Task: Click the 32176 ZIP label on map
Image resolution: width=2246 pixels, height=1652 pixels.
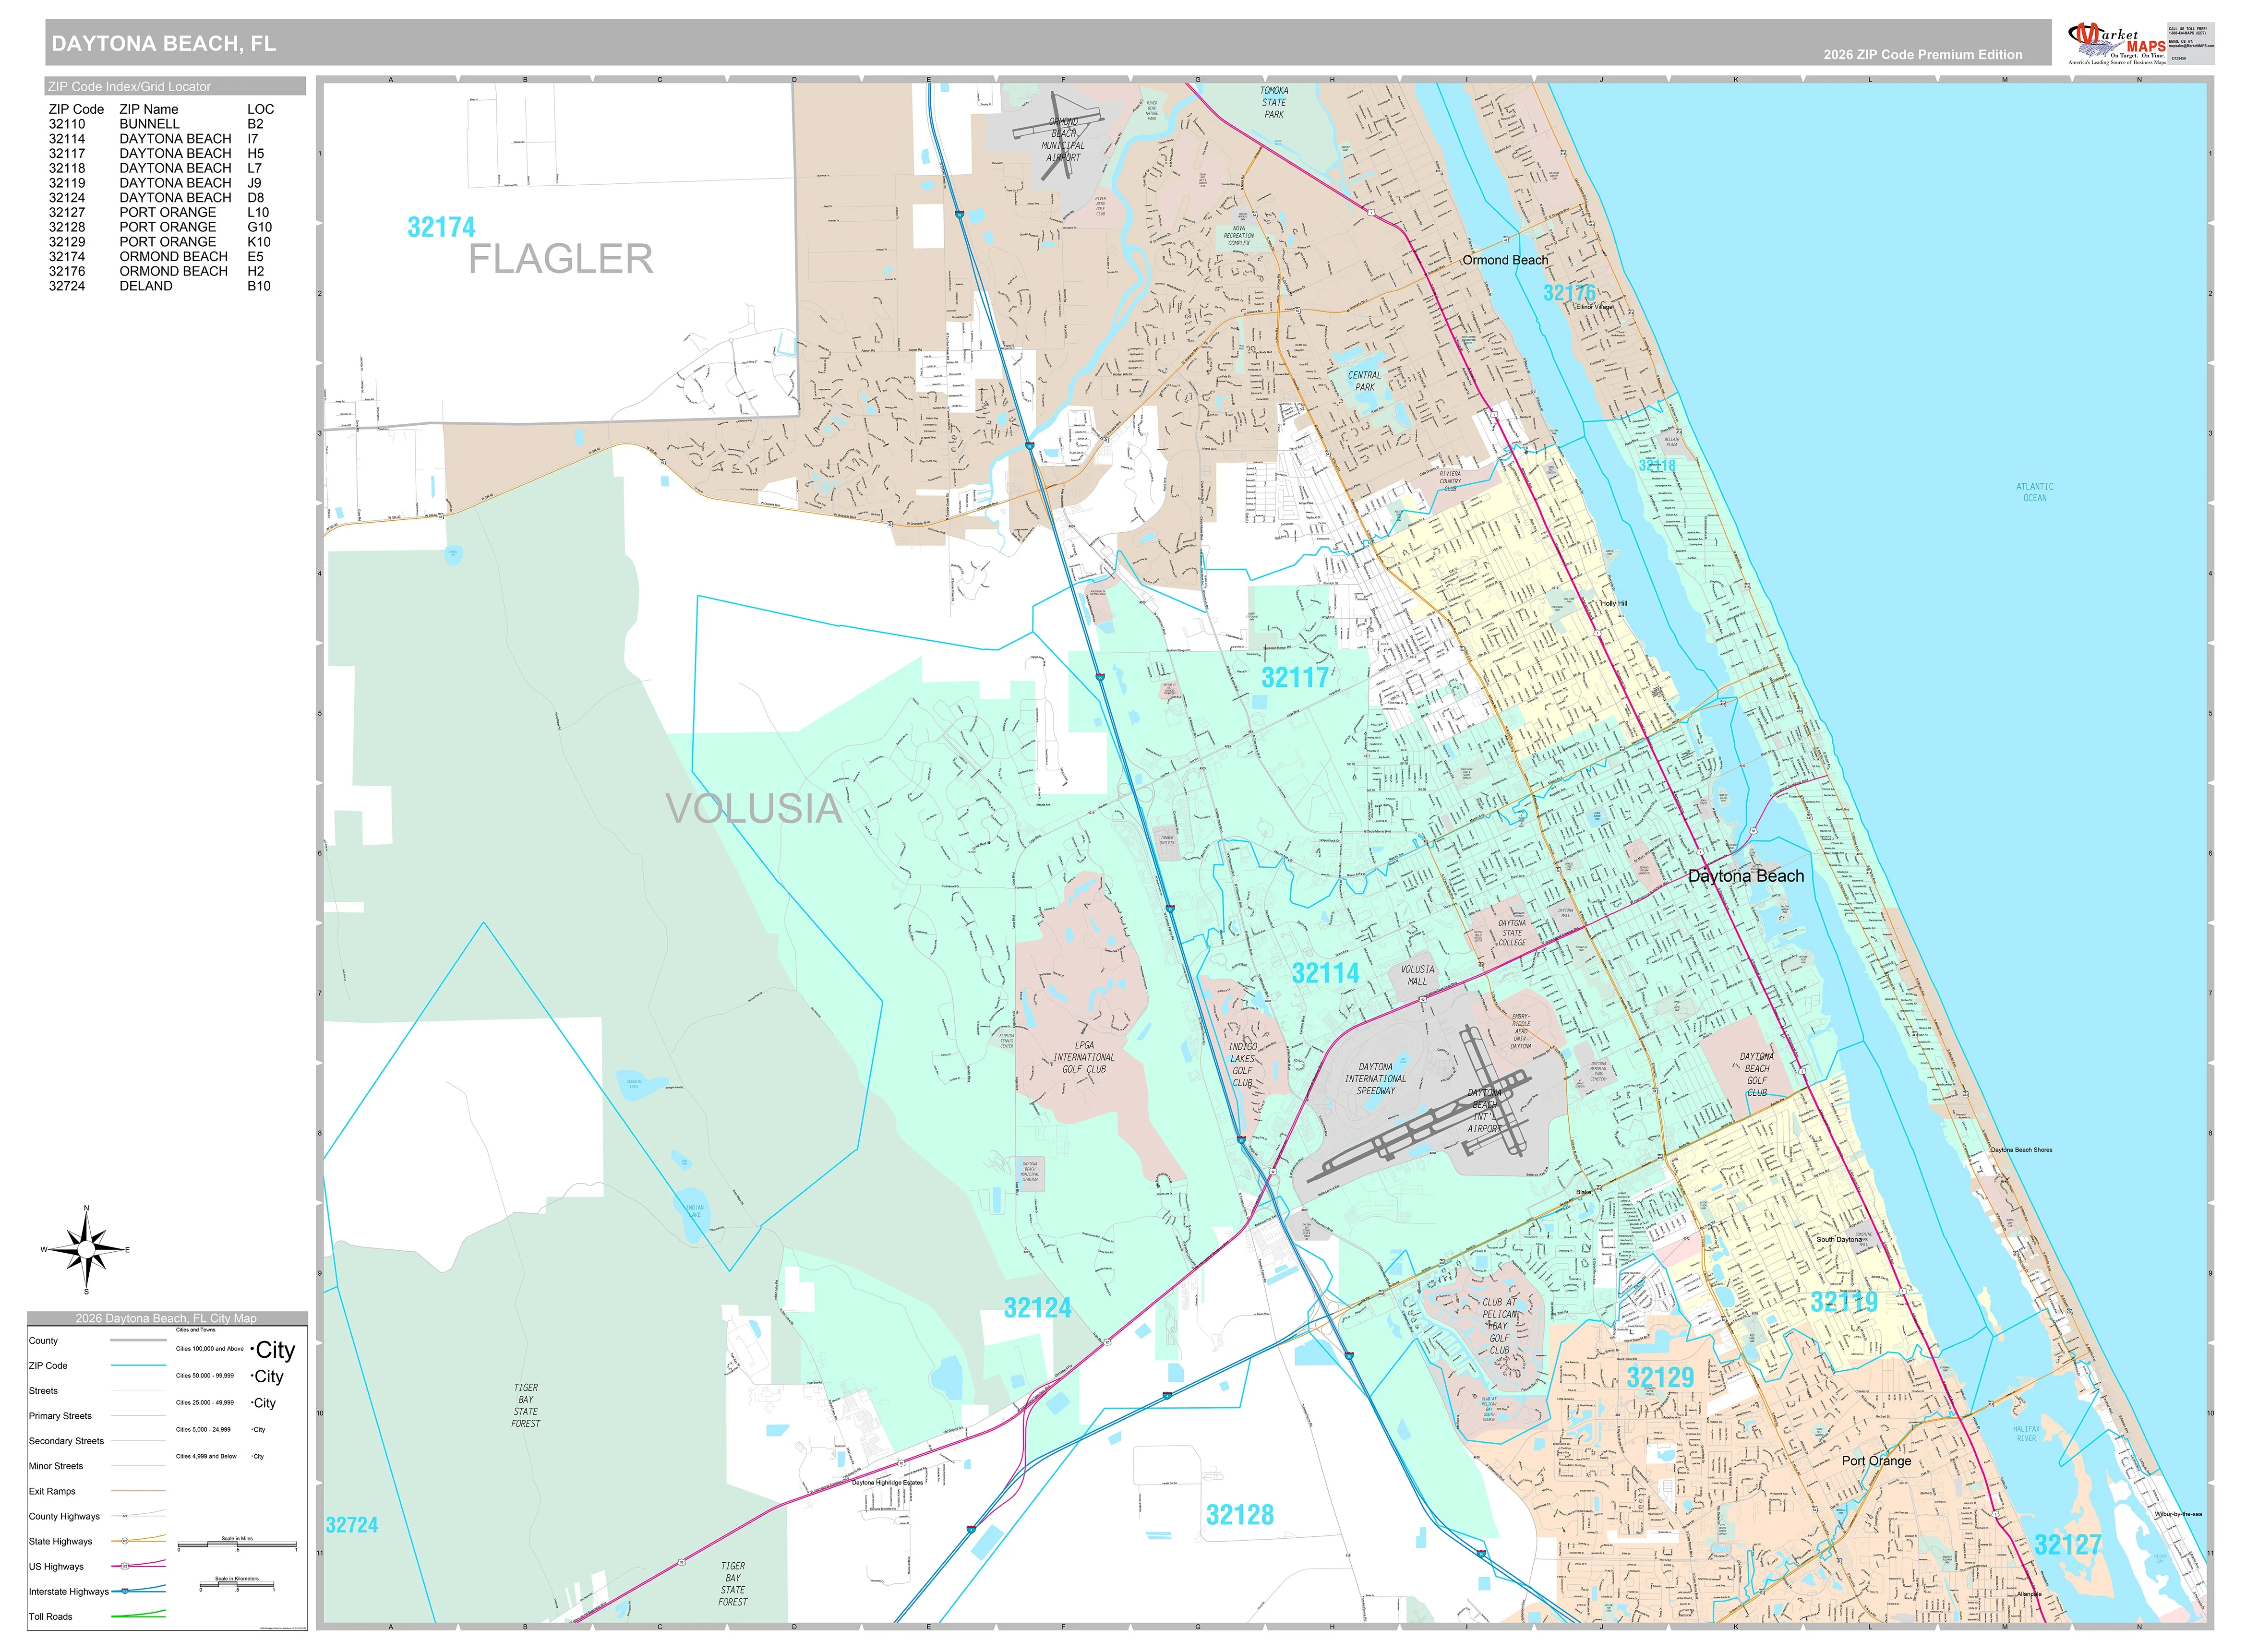Action: tap(1569, 293)
